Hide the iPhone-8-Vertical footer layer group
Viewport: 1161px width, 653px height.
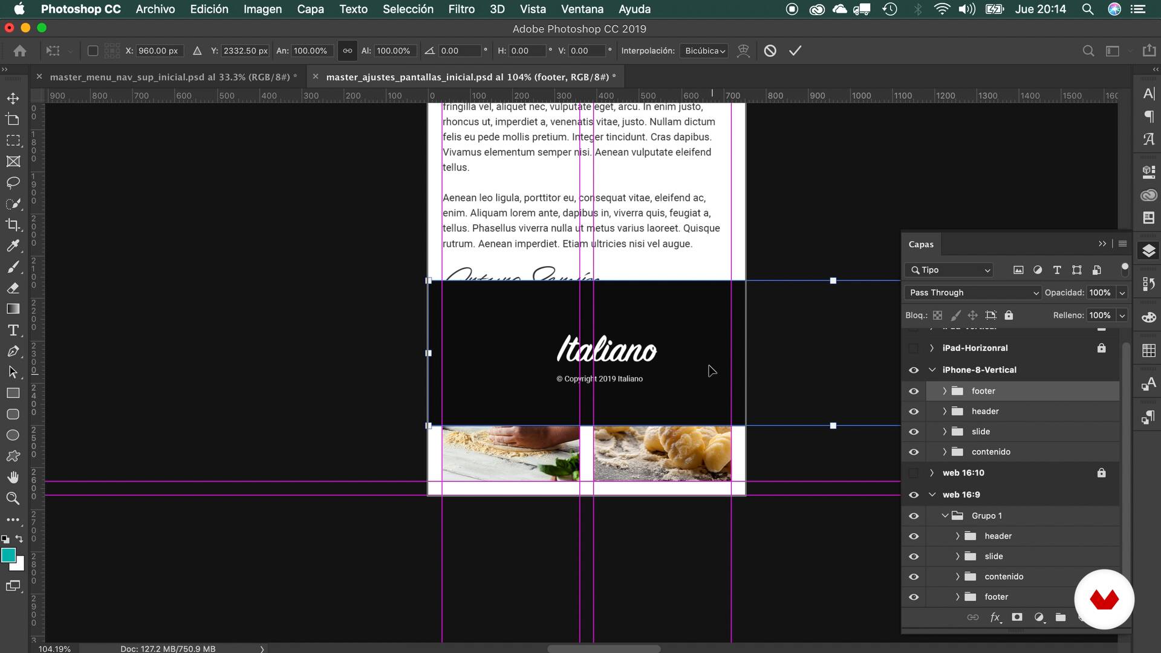click(914, 391)
